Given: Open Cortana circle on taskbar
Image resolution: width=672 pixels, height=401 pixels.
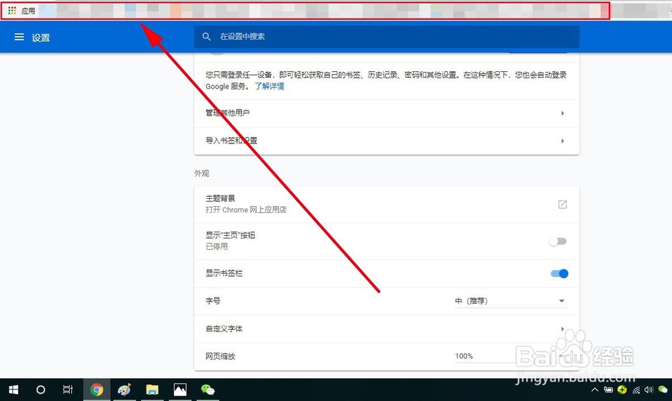Looking at the screenshot, I should [41, 390].
